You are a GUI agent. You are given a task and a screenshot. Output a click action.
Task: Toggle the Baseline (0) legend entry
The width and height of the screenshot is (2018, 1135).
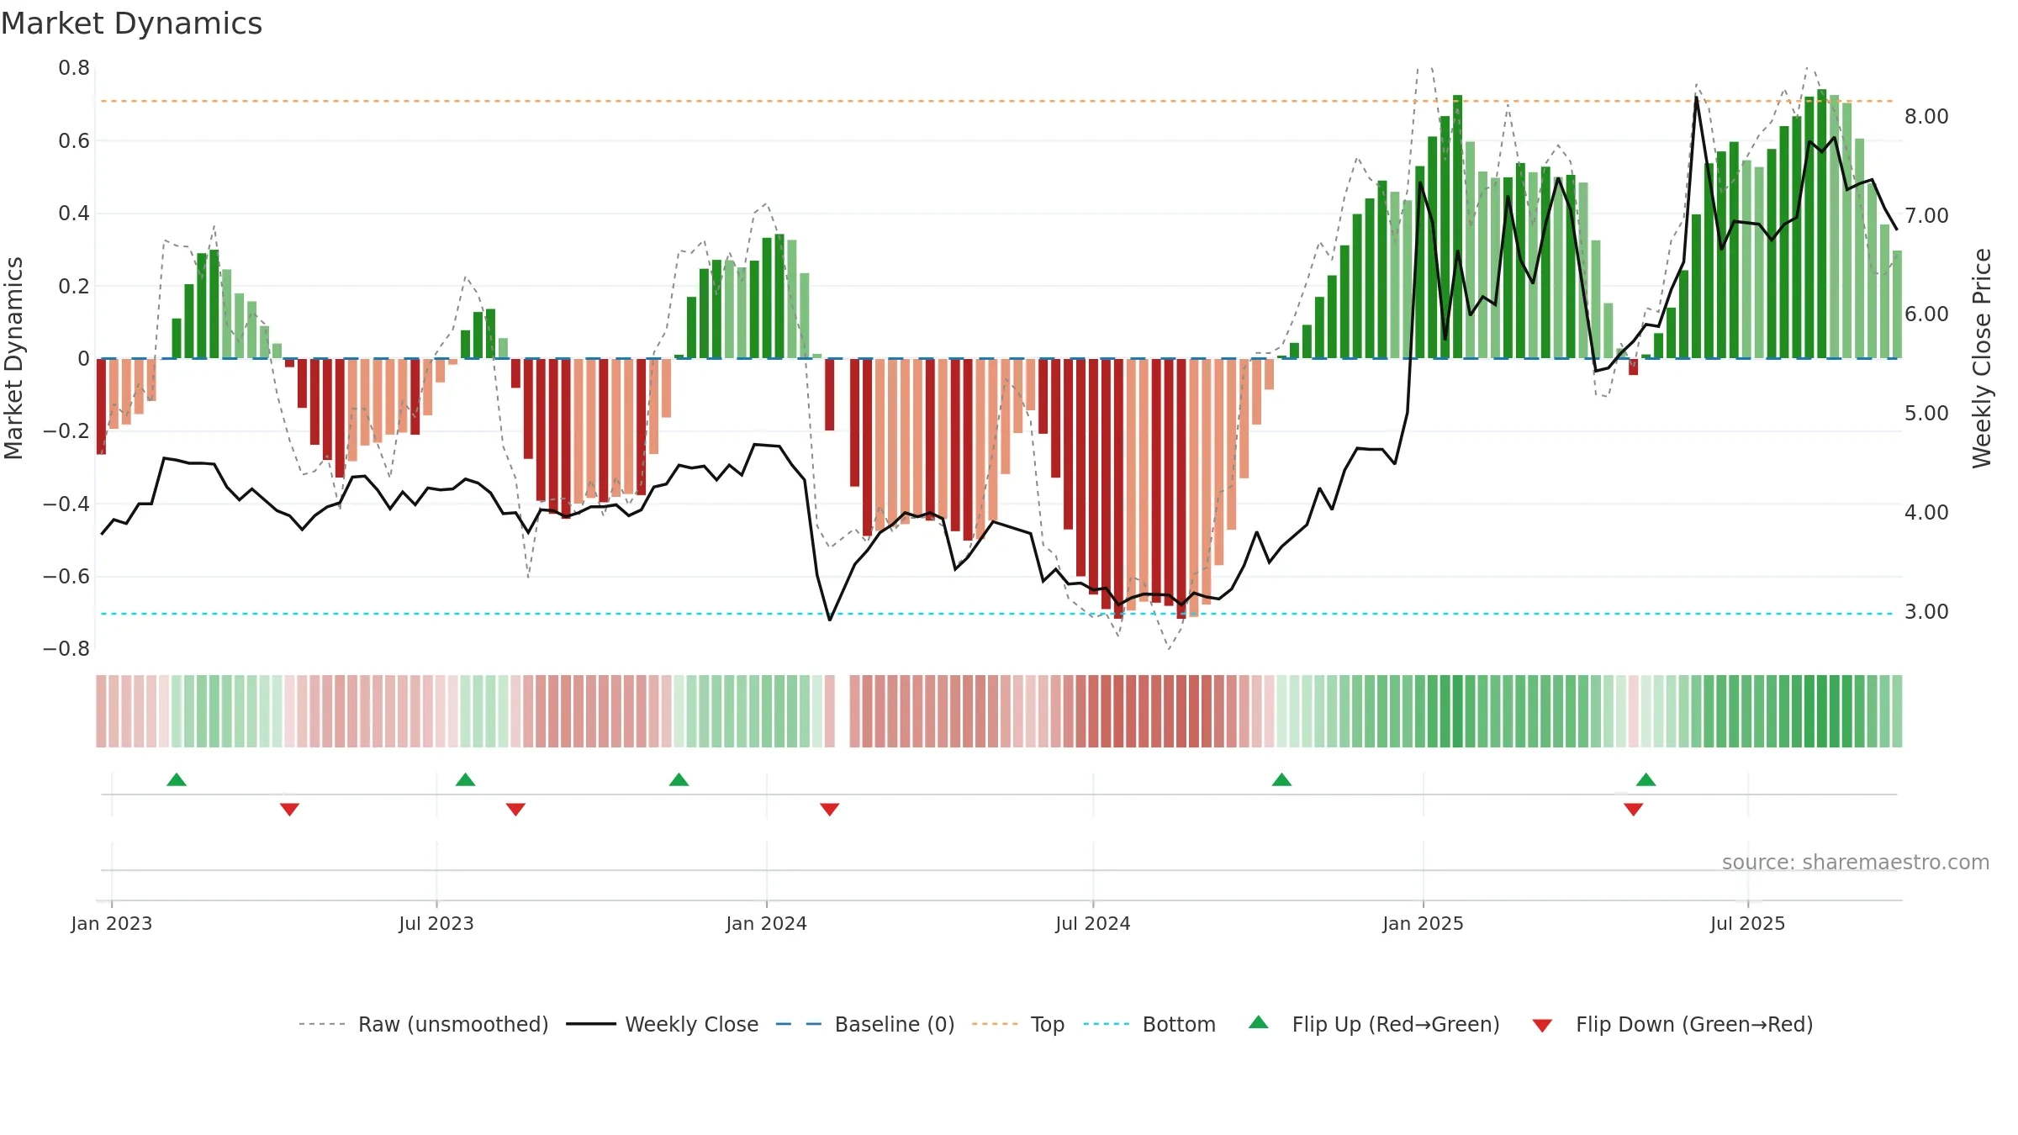tap(865, 1024)
